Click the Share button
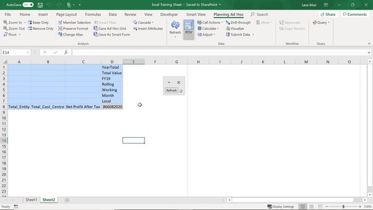 click(328, 14)
